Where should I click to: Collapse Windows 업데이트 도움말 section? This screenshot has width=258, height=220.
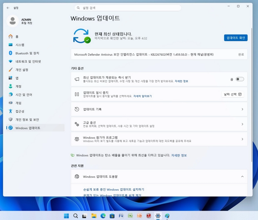[242, 177]
